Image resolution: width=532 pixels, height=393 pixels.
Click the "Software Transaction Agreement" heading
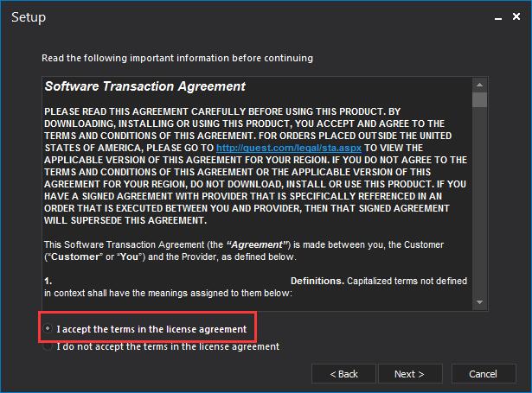(144, 86)
